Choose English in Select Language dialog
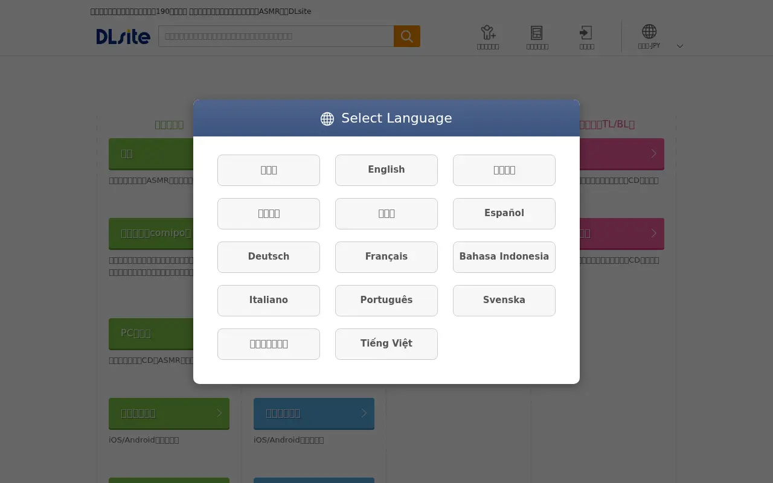The width and height of the screenshot is (773, 483). click(386, 170)
